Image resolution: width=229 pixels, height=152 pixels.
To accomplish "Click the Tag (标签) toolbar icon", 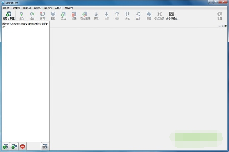I will [x=149, y=14].
